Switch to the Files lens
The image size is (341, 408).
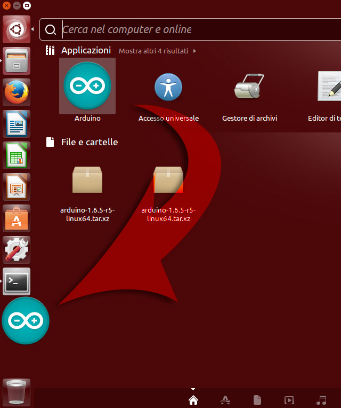pos(257,400)
